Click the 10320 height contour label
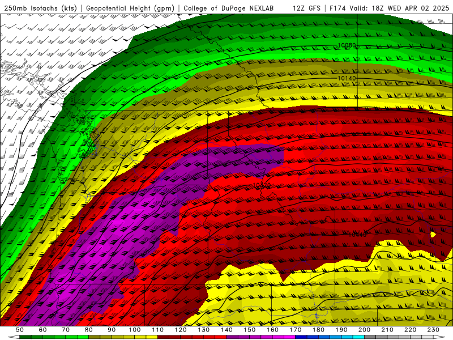Image resolution: width=453 pixels, height=340 pixels. click(262, 185)
